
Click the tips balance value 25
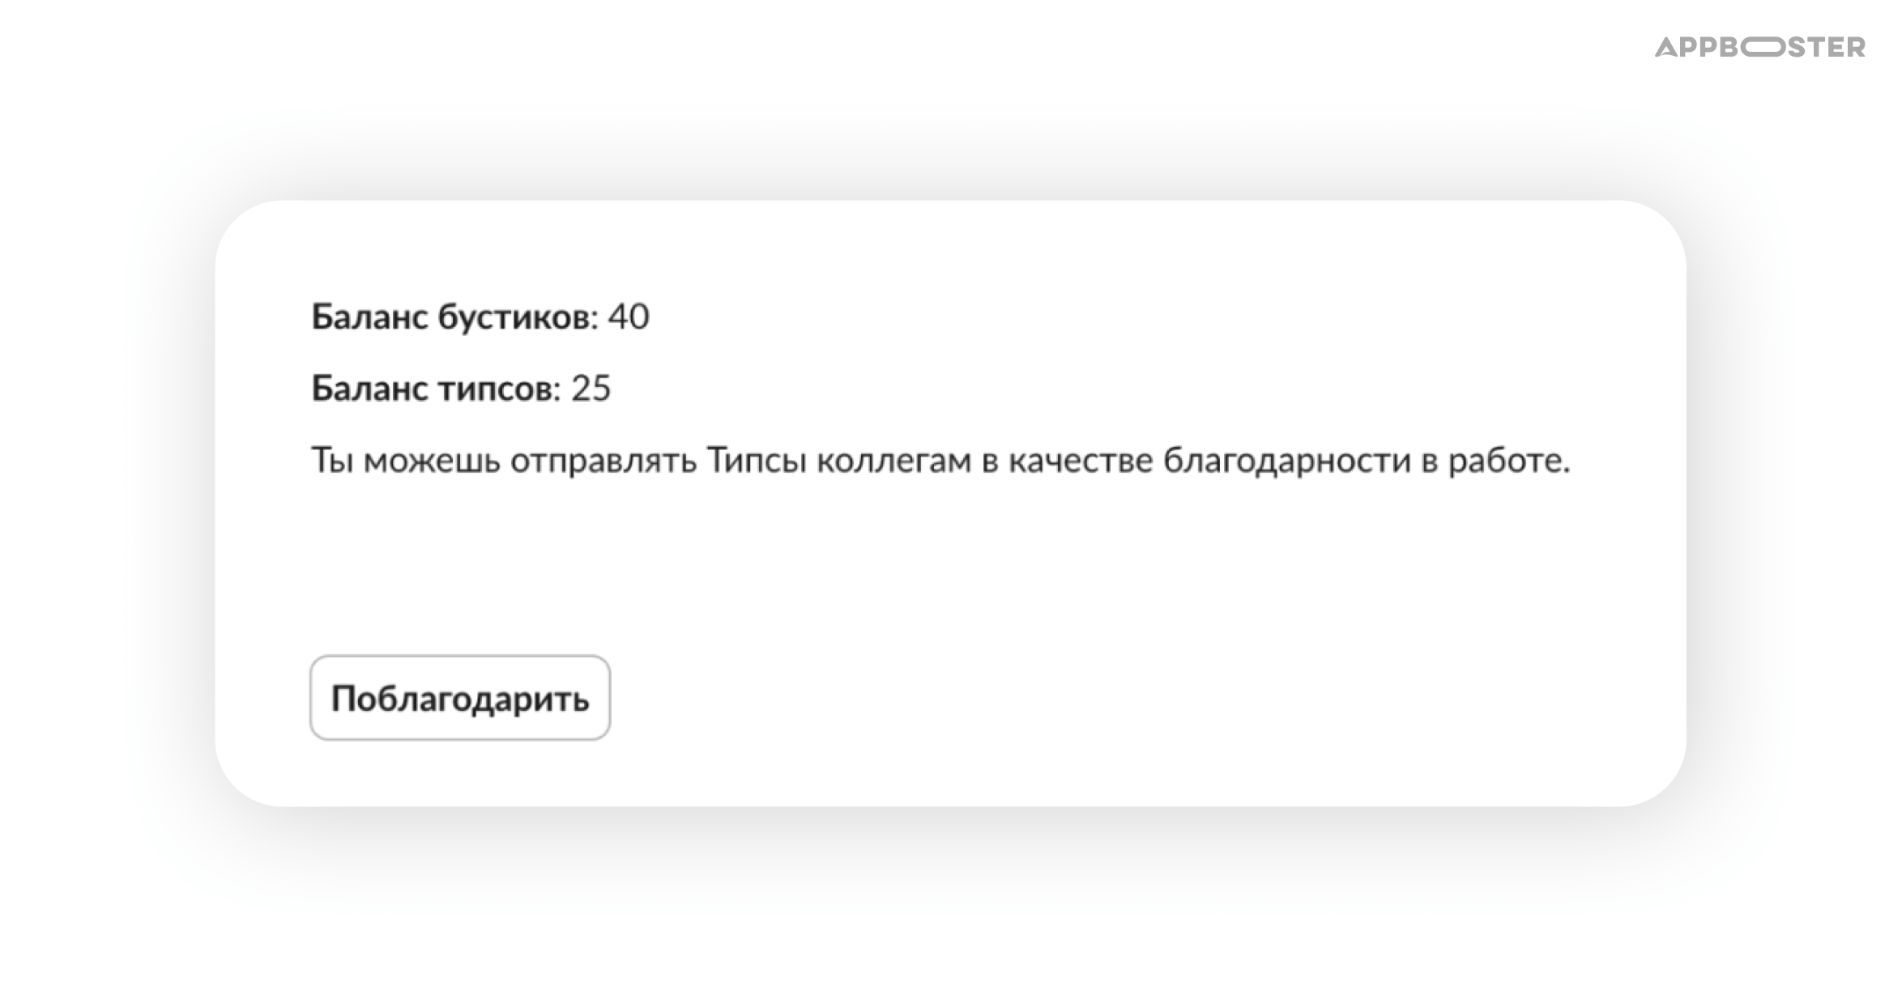point(591,389)
